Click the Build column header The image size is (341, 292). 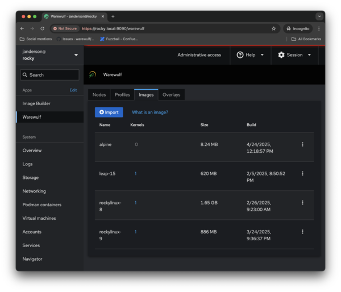click(x=251, y=125)
